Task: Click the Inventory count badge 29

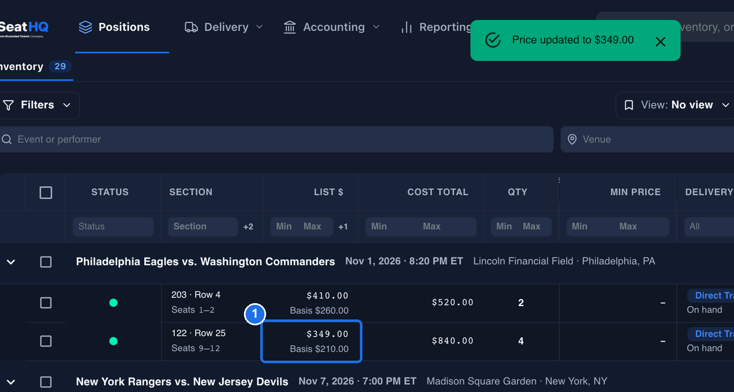Action: [60, 66]
